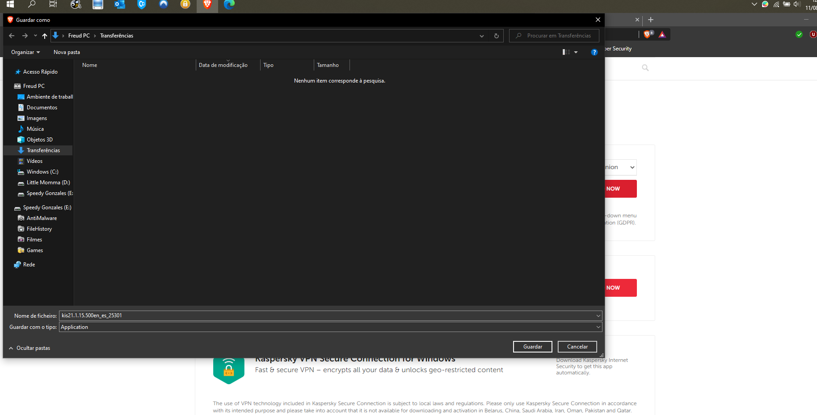Open Microsoft Edge from the taskbar
Screen dimensions: 817x415
coord(229,4)
